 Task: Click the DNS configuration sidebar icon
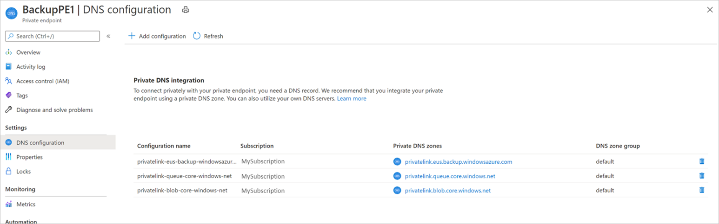8,142
